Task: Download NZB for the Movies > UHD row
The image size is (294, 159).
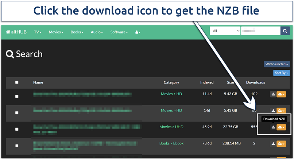Action: (x=273, y=127)
